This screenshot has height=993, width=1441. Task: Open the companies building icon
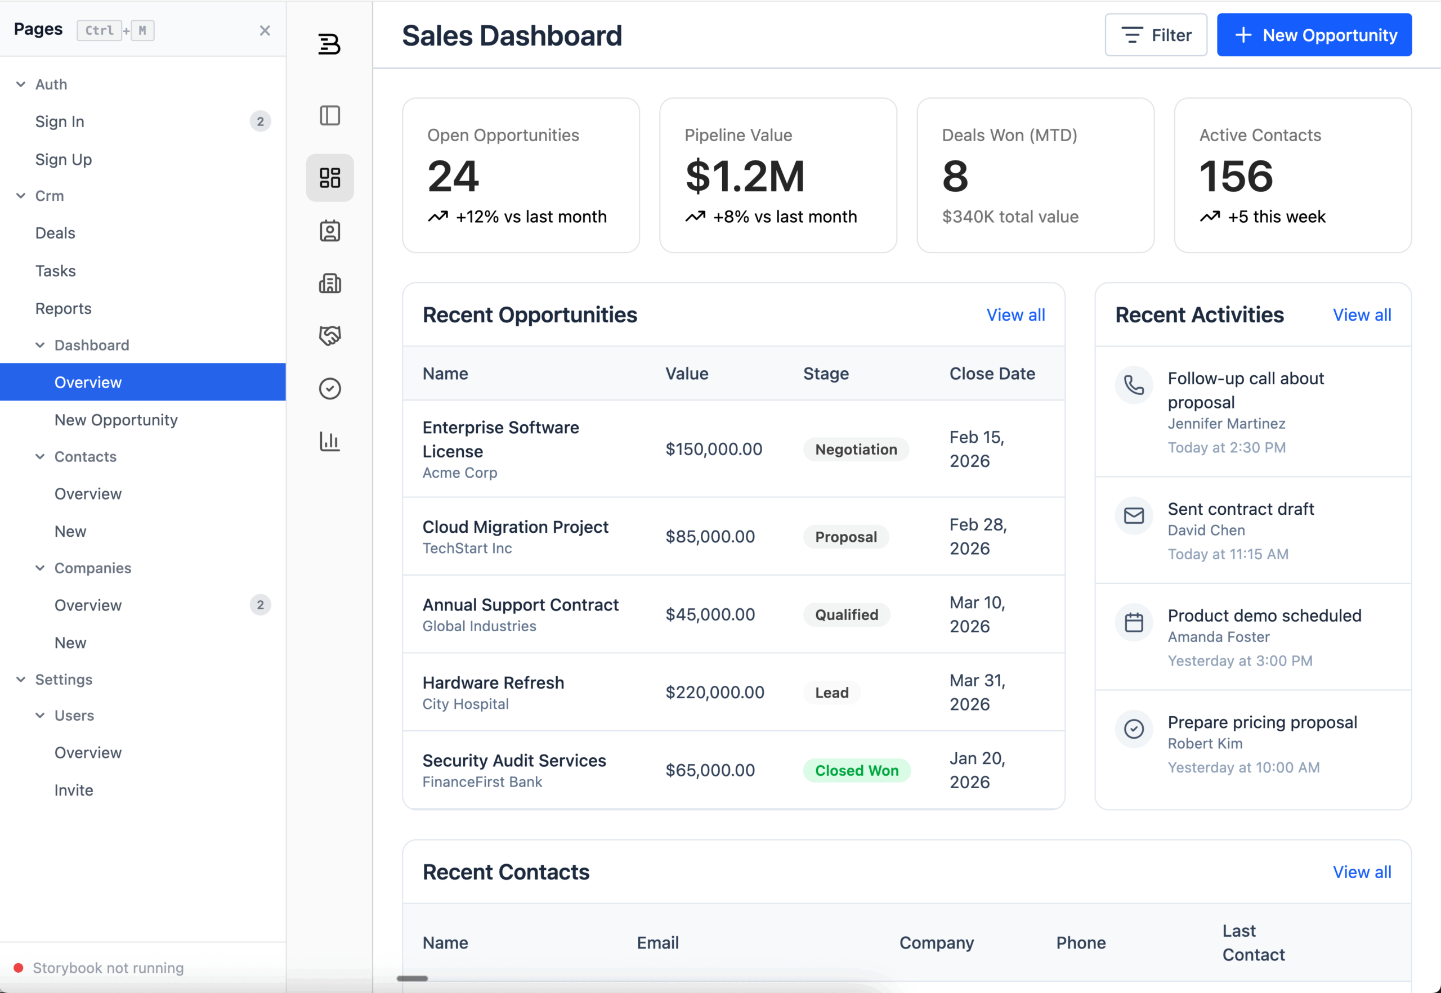pos(329,284)
